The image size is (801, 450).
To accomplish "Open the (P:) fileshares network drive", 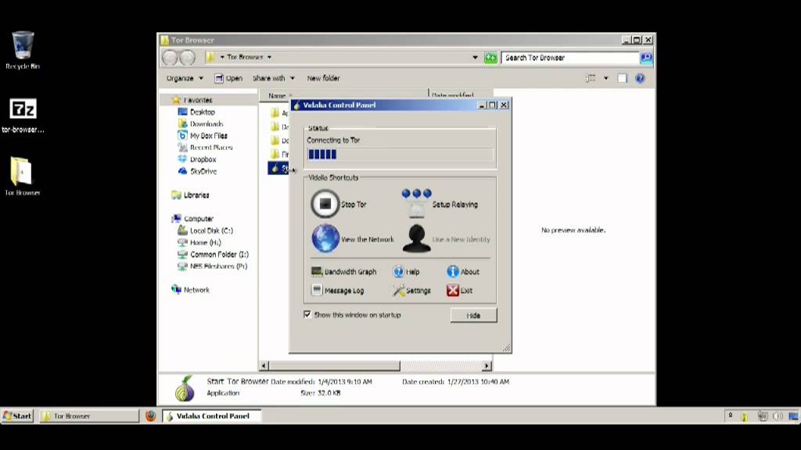I will tap(213, 266).
